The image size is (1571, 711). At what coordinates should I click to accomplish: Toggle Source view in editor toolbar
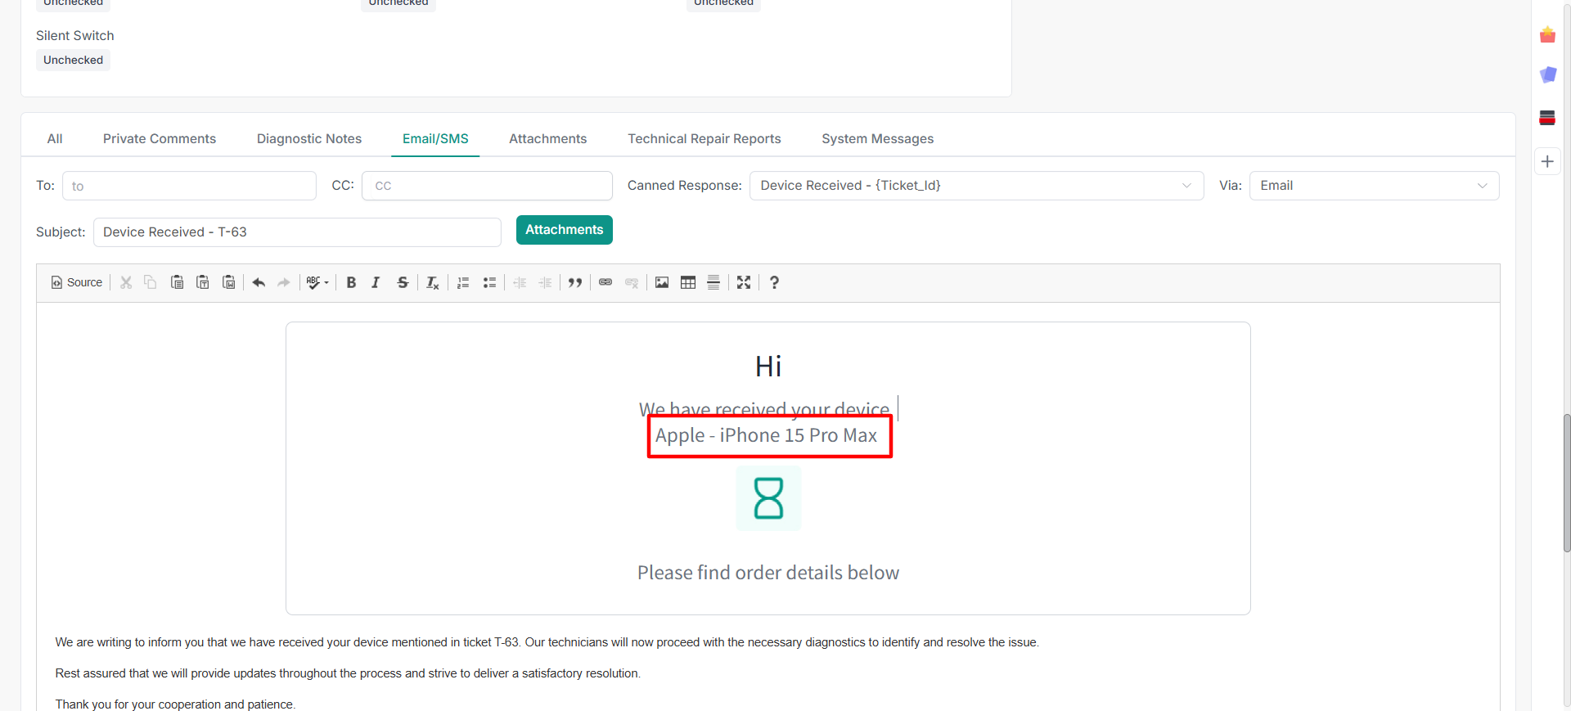(x=77, y=282)
